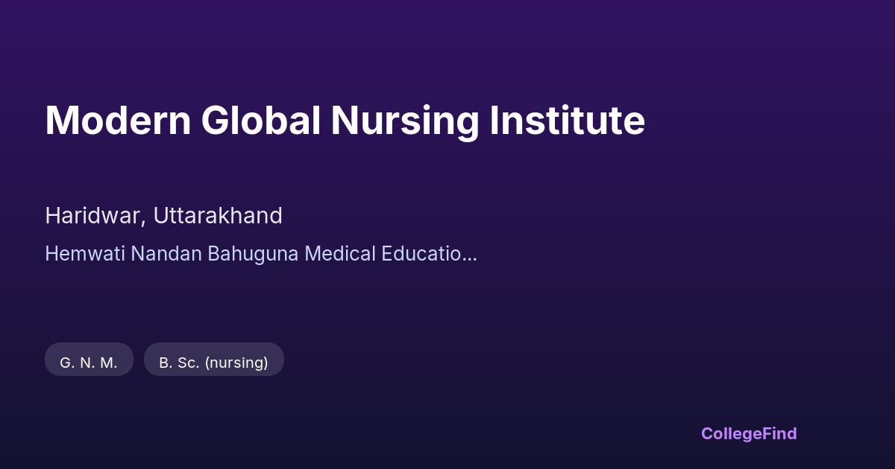Click the word "Hemwati" in the university name

[x=85, y=254]
